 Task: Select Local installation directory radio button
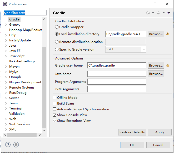[57, 34]
